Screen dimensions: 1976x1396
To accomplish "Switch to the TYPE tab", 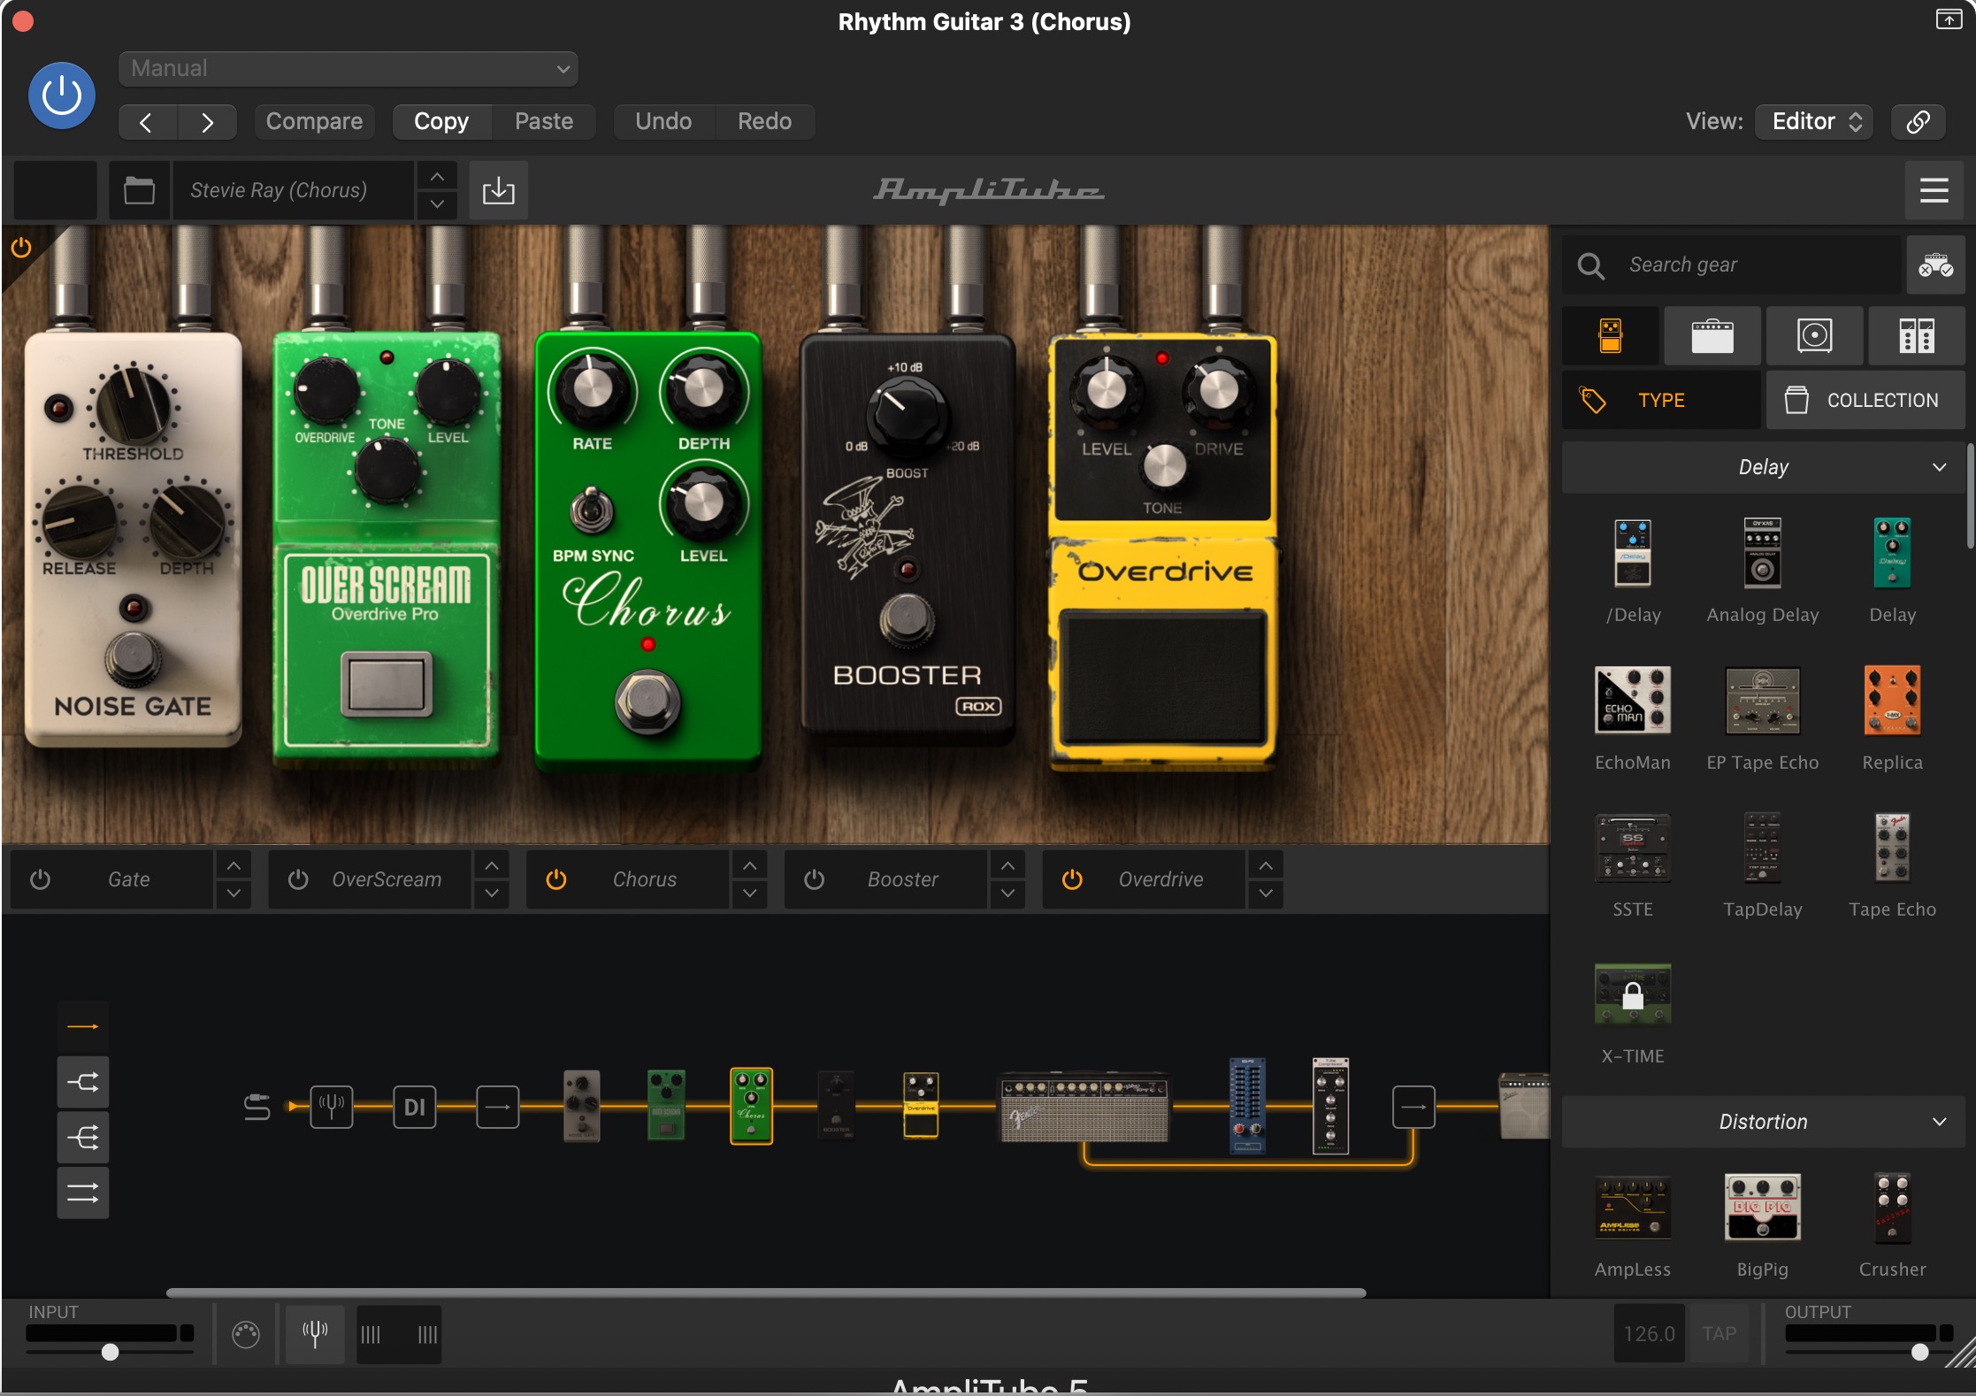I will (1661, 400).
